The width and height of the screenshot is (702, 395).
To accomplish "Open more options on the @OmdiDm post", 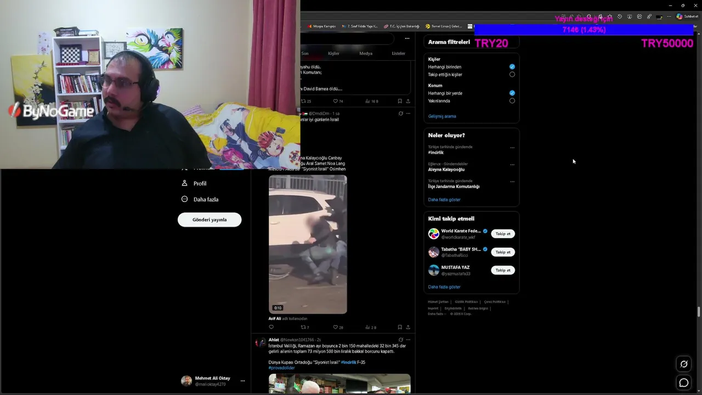I will [x=407, y=114].
